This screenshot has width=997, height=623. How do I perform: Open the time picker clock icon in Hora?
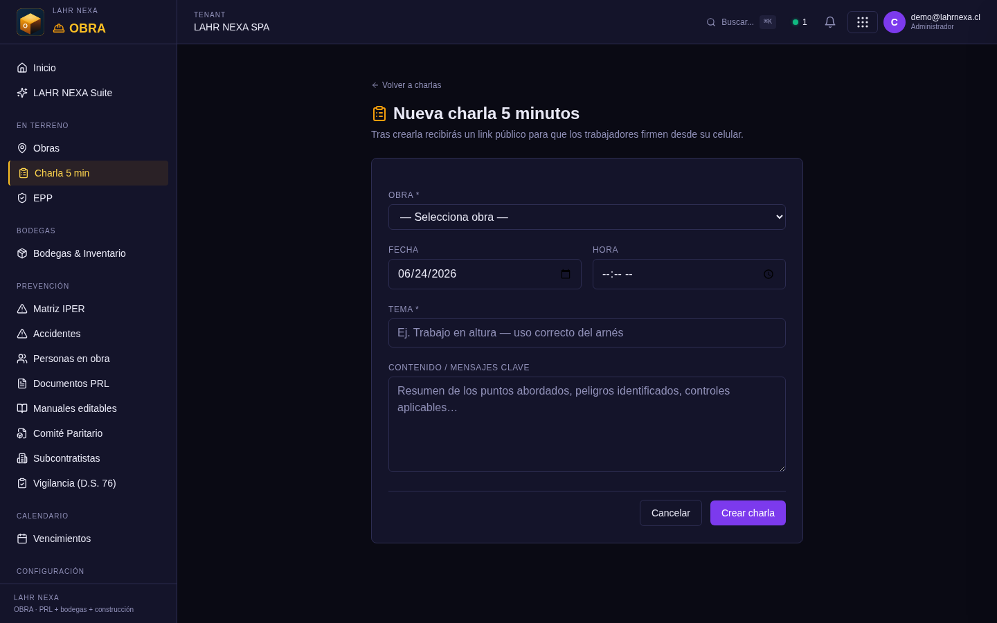769,274
